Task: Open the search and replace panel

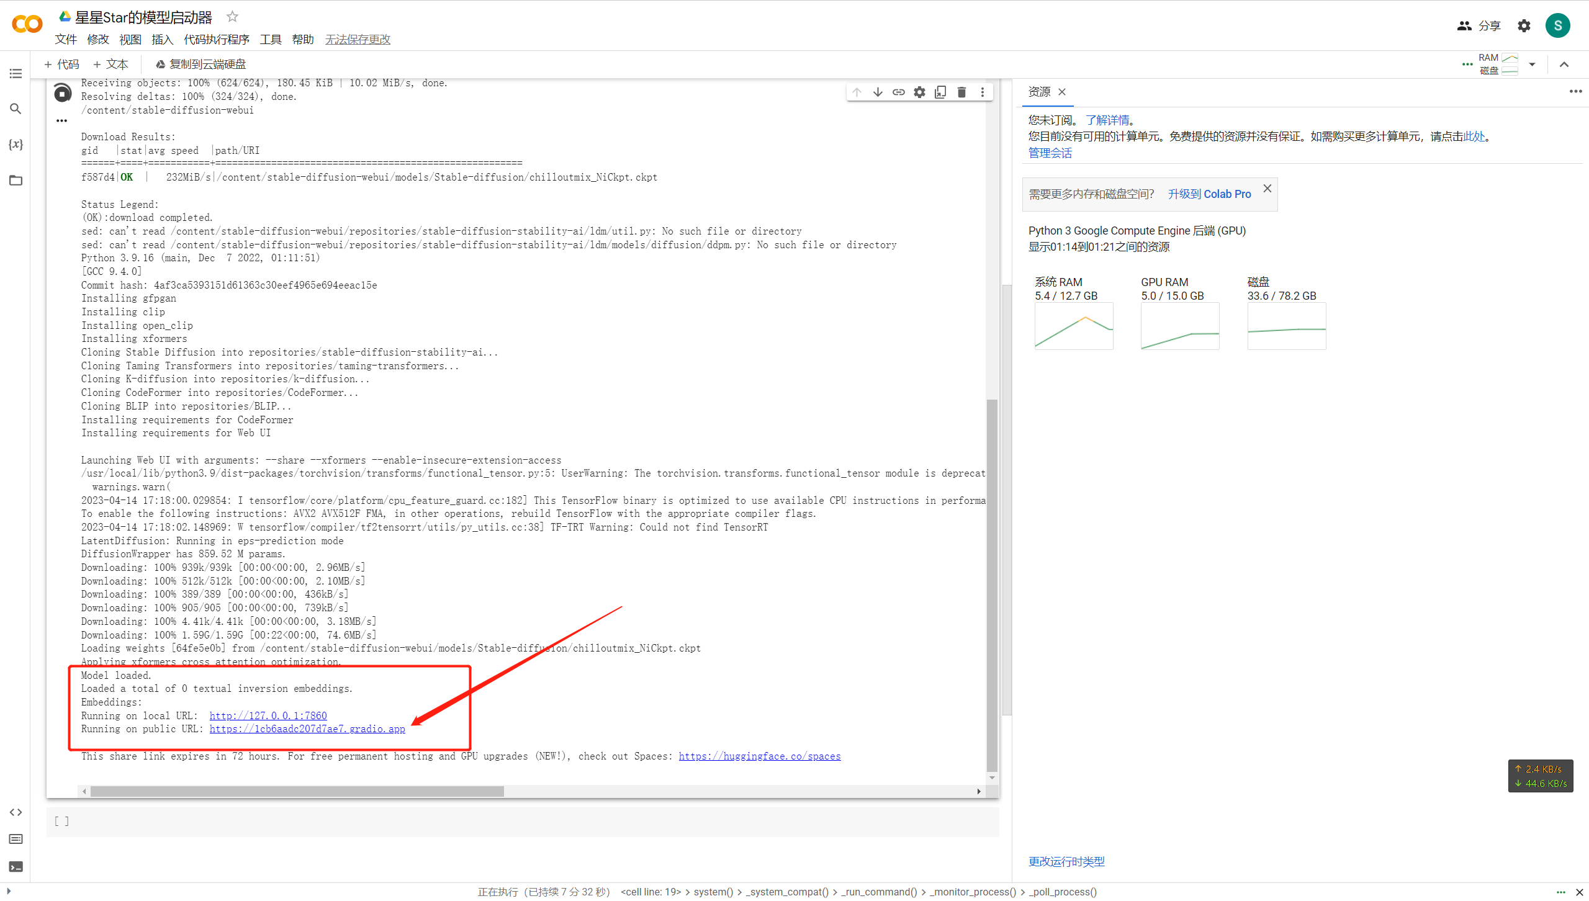Action: coord(16,109)
